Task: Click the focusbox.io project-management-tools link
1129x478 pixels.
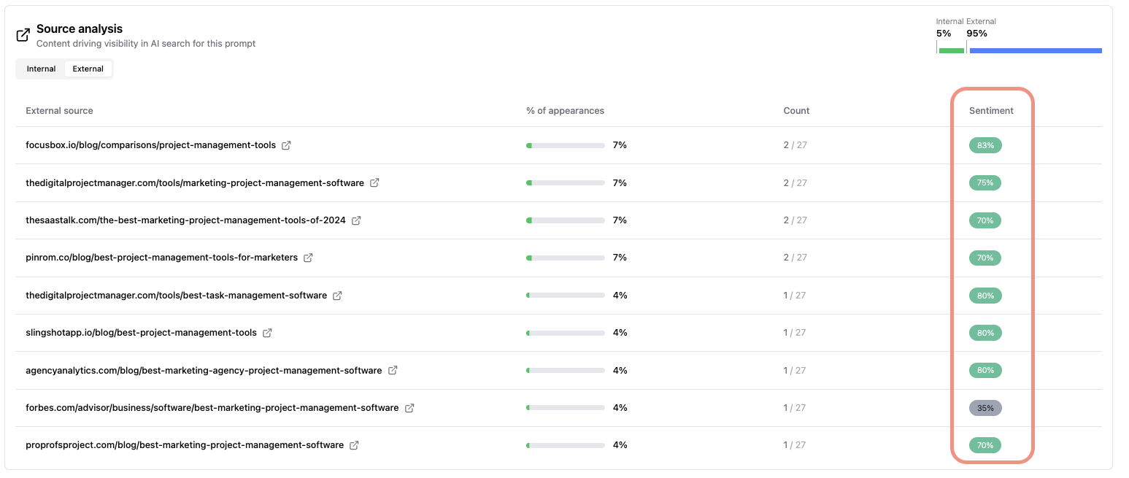Action: point(150,145)
